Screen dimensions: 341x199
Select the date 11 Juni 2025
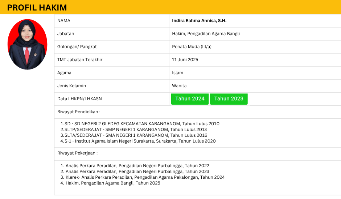[x=185, y=60]
